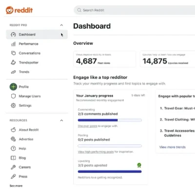This screenshot has width=195, height=195.
Task: Open View high performing posts link
Action: tap(96, 152)
